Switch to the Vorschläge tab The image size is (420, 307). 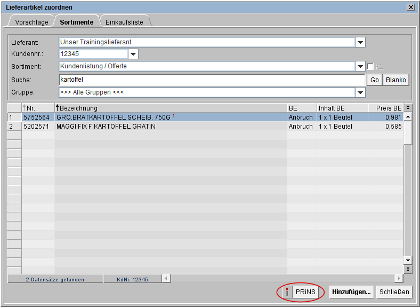pyautogui.click(x=32, y=22)
